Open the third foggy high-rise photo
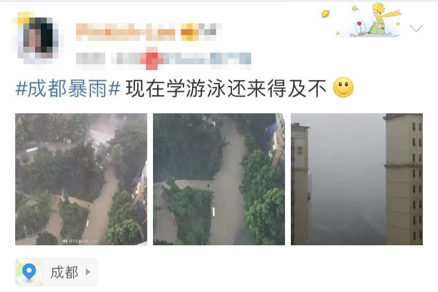438x292 pixels. pyautogui.click(x=357, y=179)
